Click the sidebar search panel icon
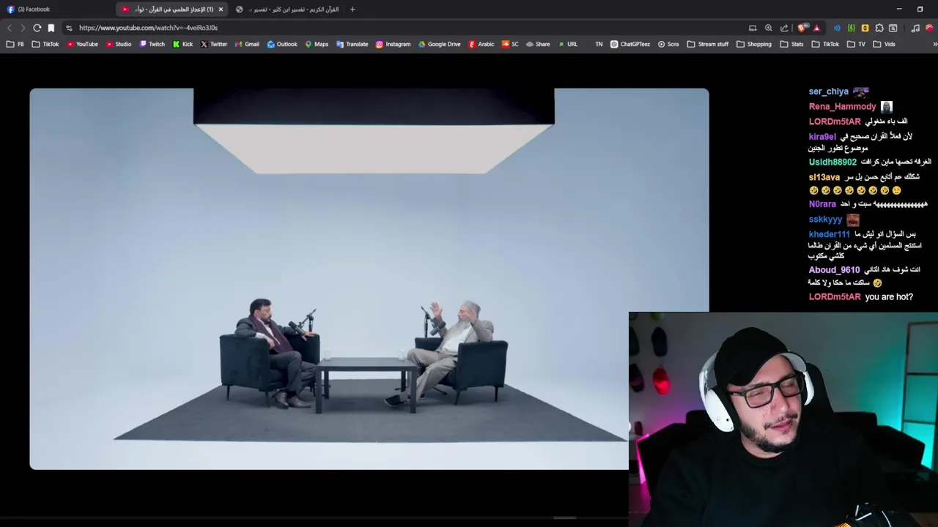938x527 pixels. (x=893, y=28)
